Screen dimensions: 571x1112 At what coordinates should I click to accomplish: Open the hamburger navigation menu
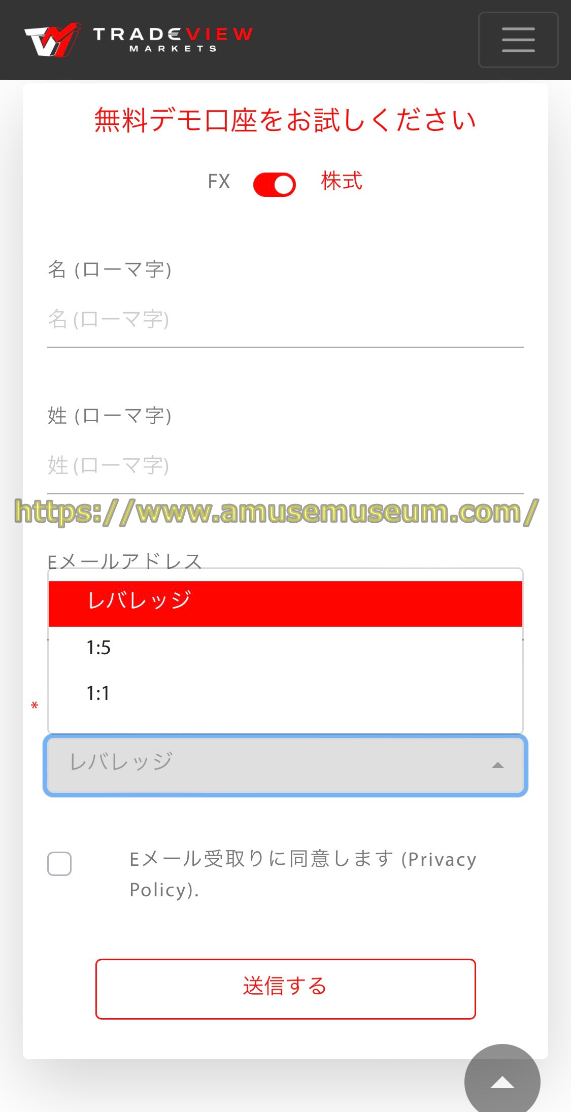click(518, 40)
